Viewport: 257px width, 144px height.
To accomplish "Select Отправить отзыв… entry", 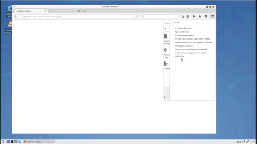I will (x=184, y=46).
